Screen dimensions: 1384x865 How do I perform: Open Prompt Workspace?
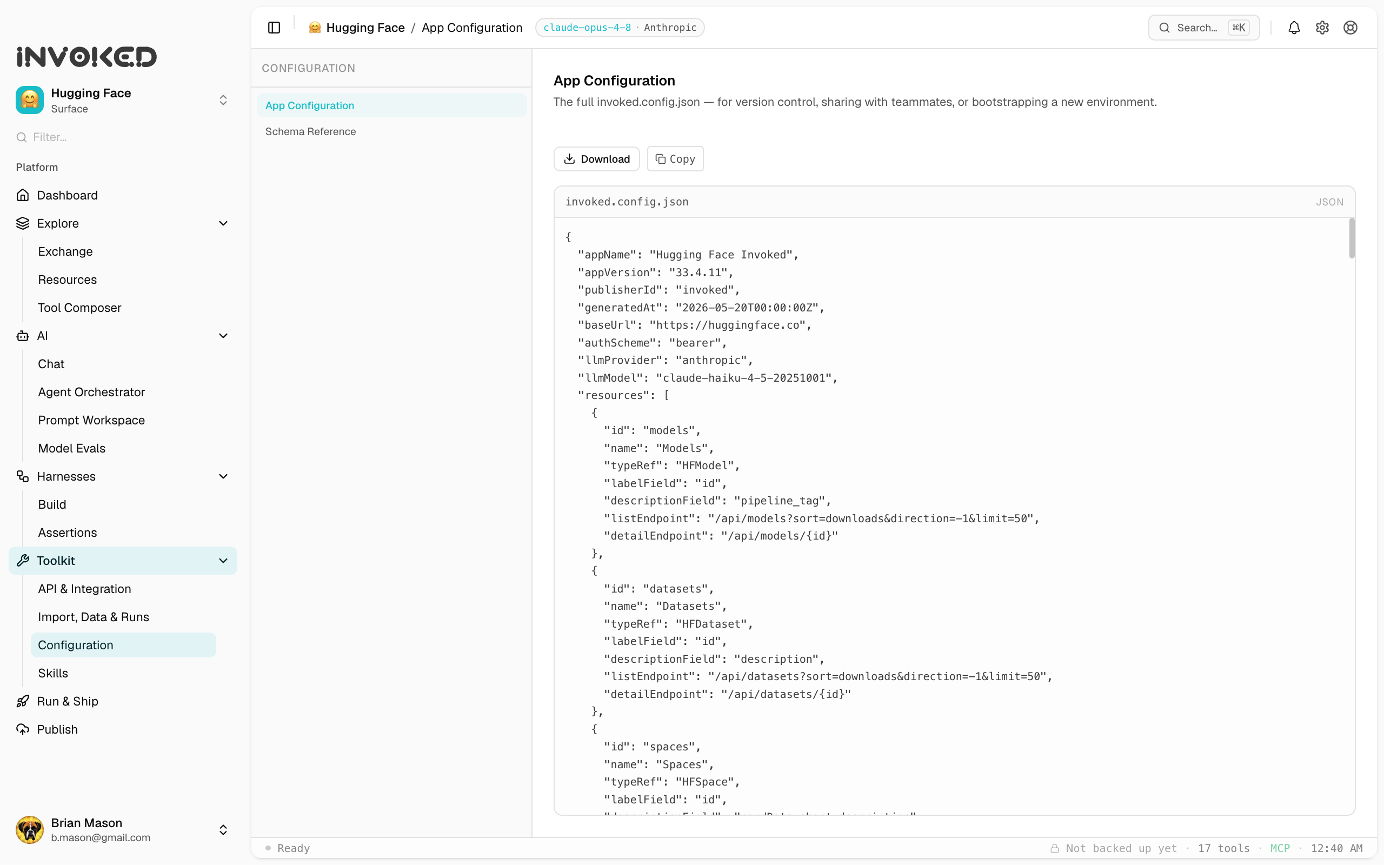point(91,420)
